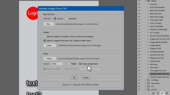170x95 pixels.
Task: Select the Text Update From CSV action
Action: pos(158,71)
